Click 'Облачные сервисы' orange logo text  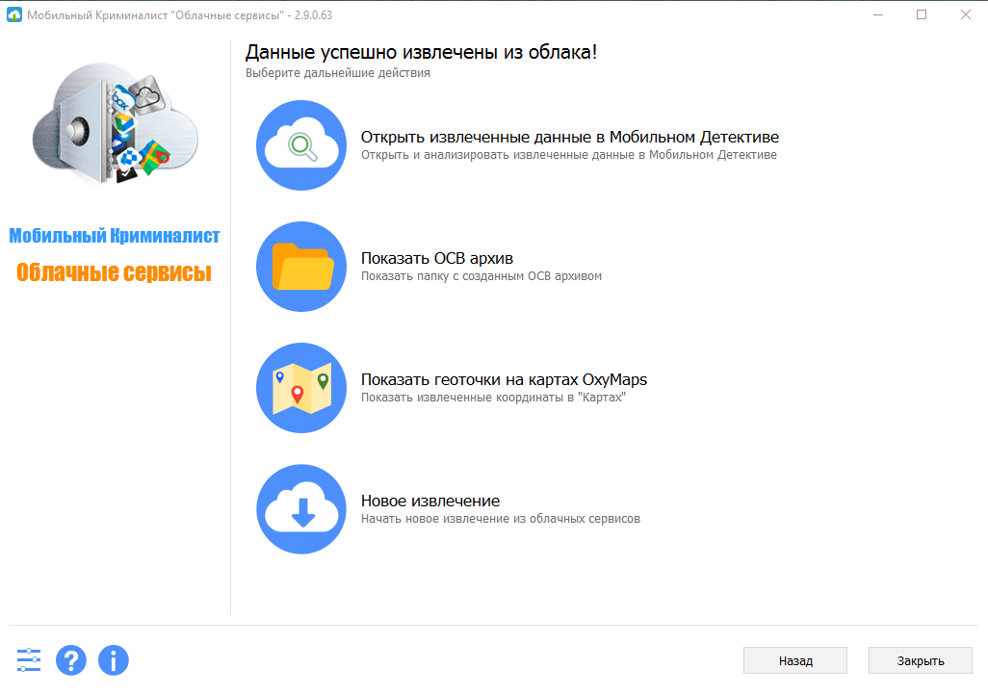pyautogui.click(x=114, y=272)
